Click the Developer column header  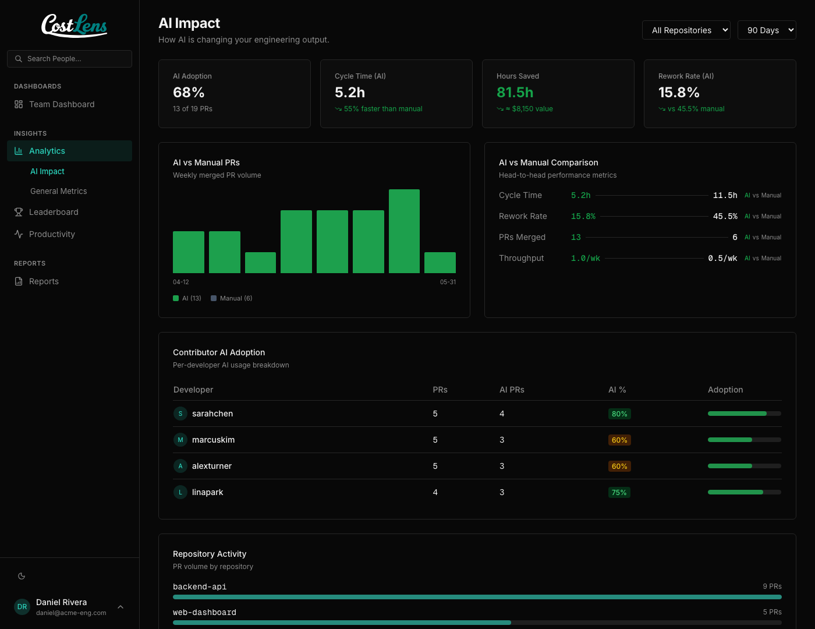click(193, 390)
